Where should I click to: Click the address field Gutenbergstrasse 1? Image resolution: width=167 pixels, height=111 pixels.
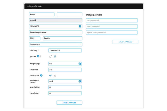56,32
